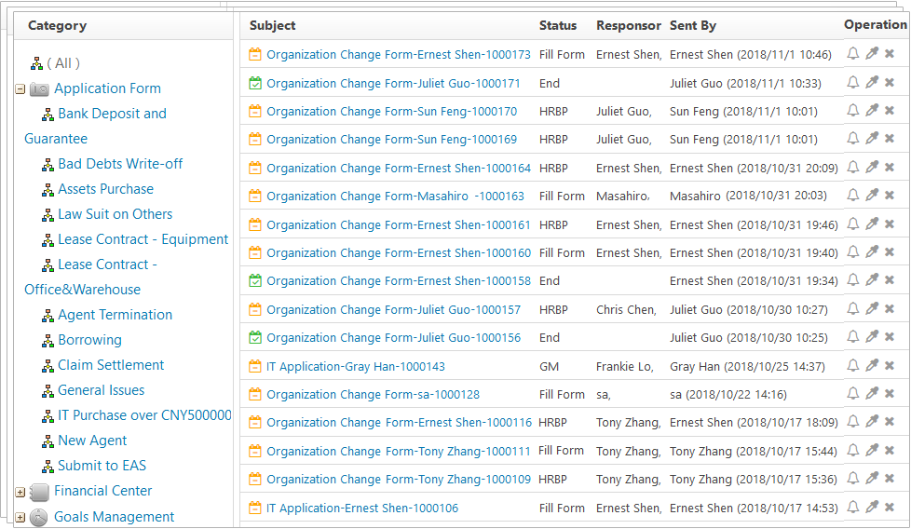Click the bell icon for IT Application-Gray Han-1000143
Screen dimensions: 911x529
852,366
